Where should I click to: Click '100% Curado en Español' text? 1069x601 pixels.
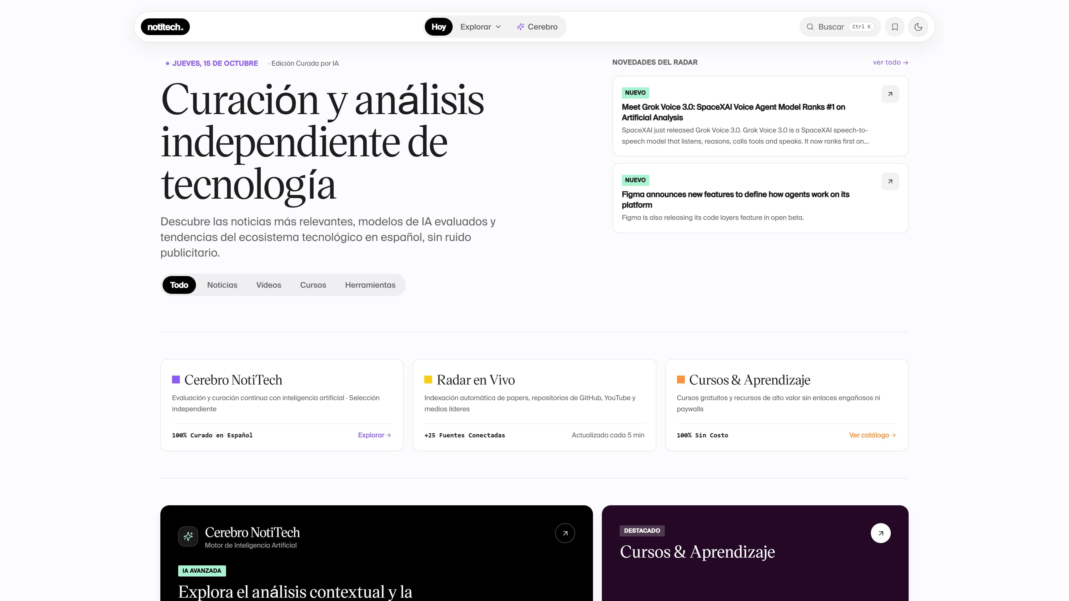(x=212, y=435)
